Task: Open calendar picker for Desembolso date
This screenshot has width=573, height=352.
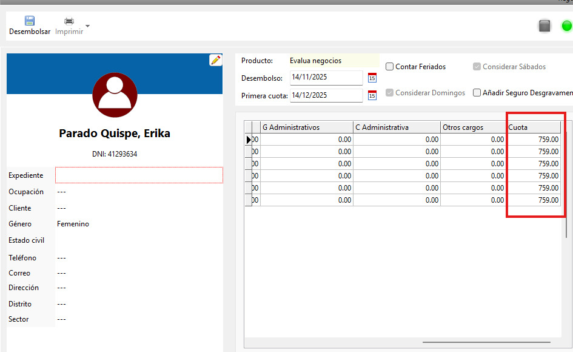Action: pos(372,78)
